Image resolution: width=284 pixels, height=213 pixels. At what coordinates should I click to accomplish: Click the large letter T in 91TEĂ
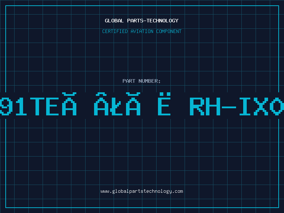click(37, 106)
